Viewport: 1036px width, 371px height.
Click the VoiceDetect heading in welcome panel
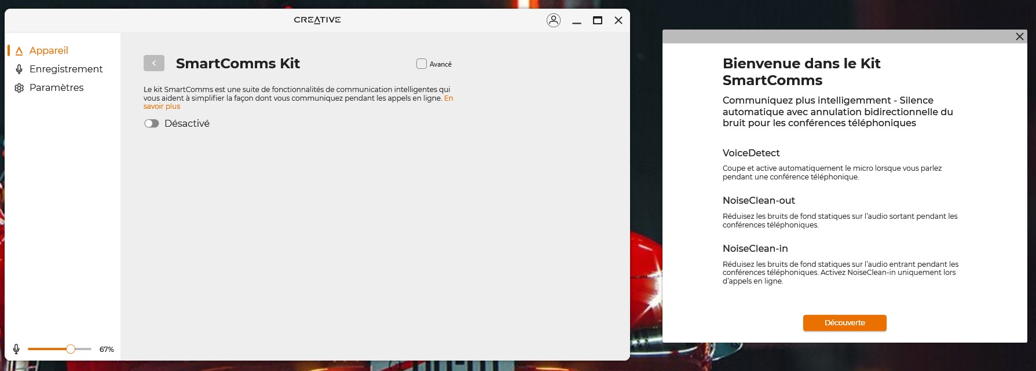751,153
